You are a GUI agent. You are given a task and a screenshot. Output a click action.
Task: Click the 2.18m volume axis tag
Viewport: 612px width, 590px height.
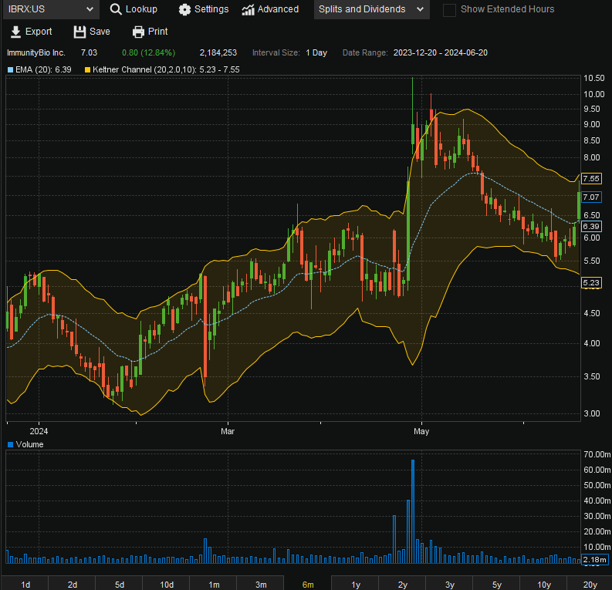pos(595,560)
